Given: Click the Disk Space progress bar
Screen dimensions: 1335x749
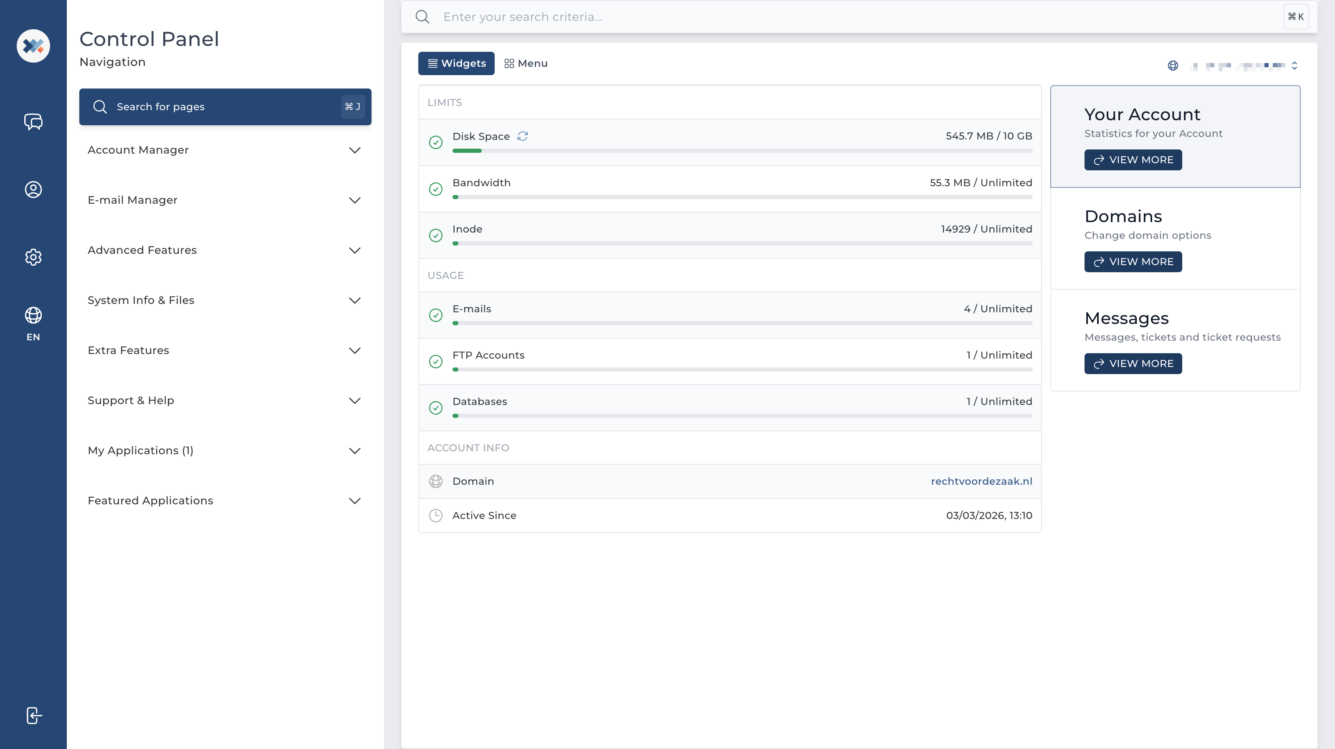Looking at the screenshot, I should pos(742,151).
